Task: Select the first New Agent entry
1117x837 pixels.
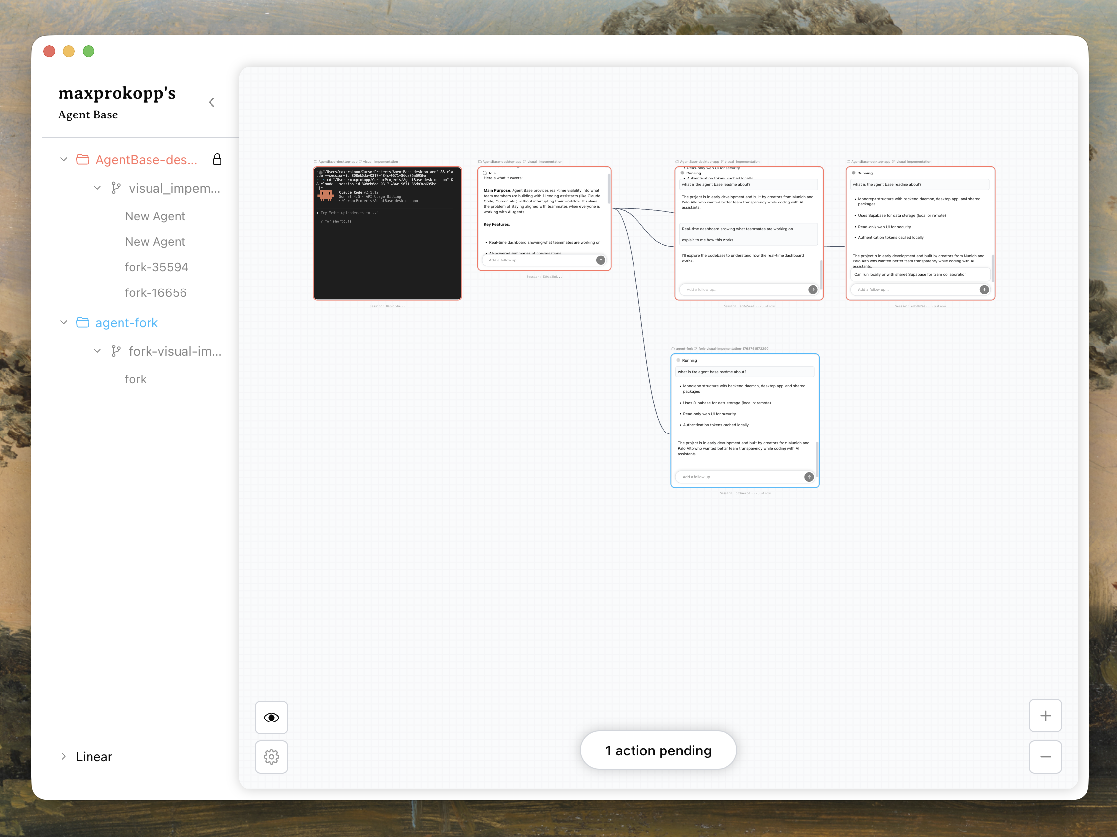Action: point(155,216)
